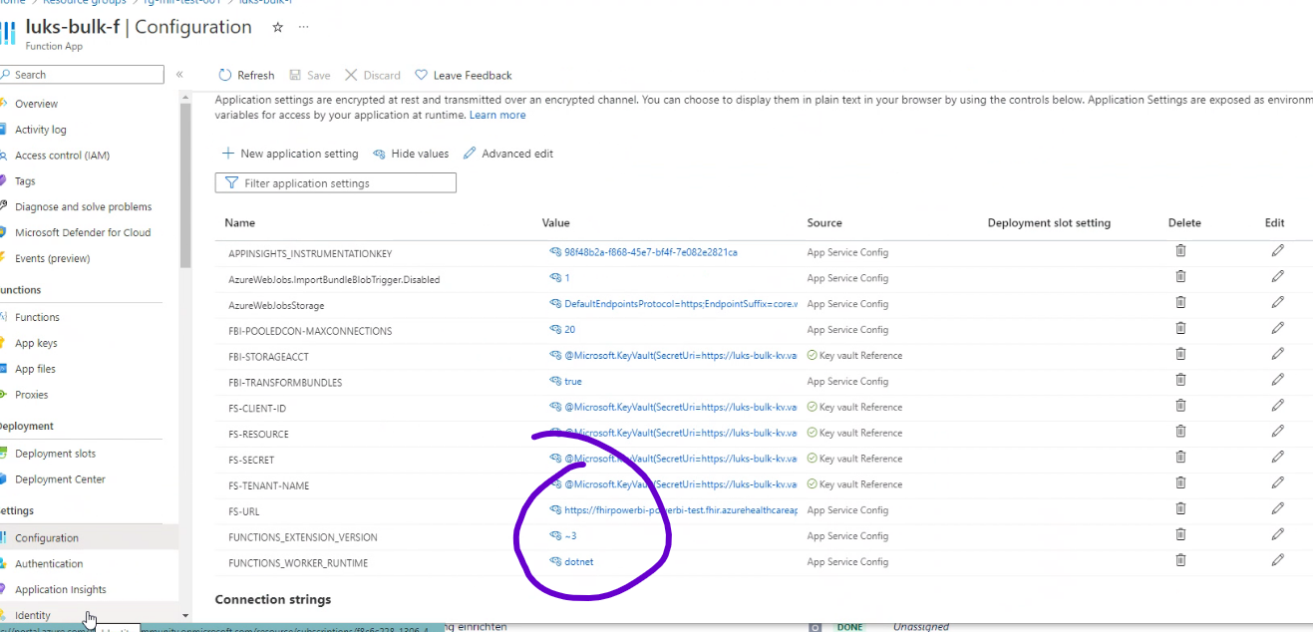Click New application setting
This screenshot has height=632, width=1313.
coord(289,154)
